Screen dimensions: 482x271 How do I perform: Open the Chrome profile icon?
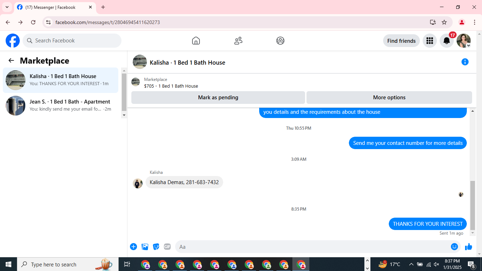click(x=462, y=22)
